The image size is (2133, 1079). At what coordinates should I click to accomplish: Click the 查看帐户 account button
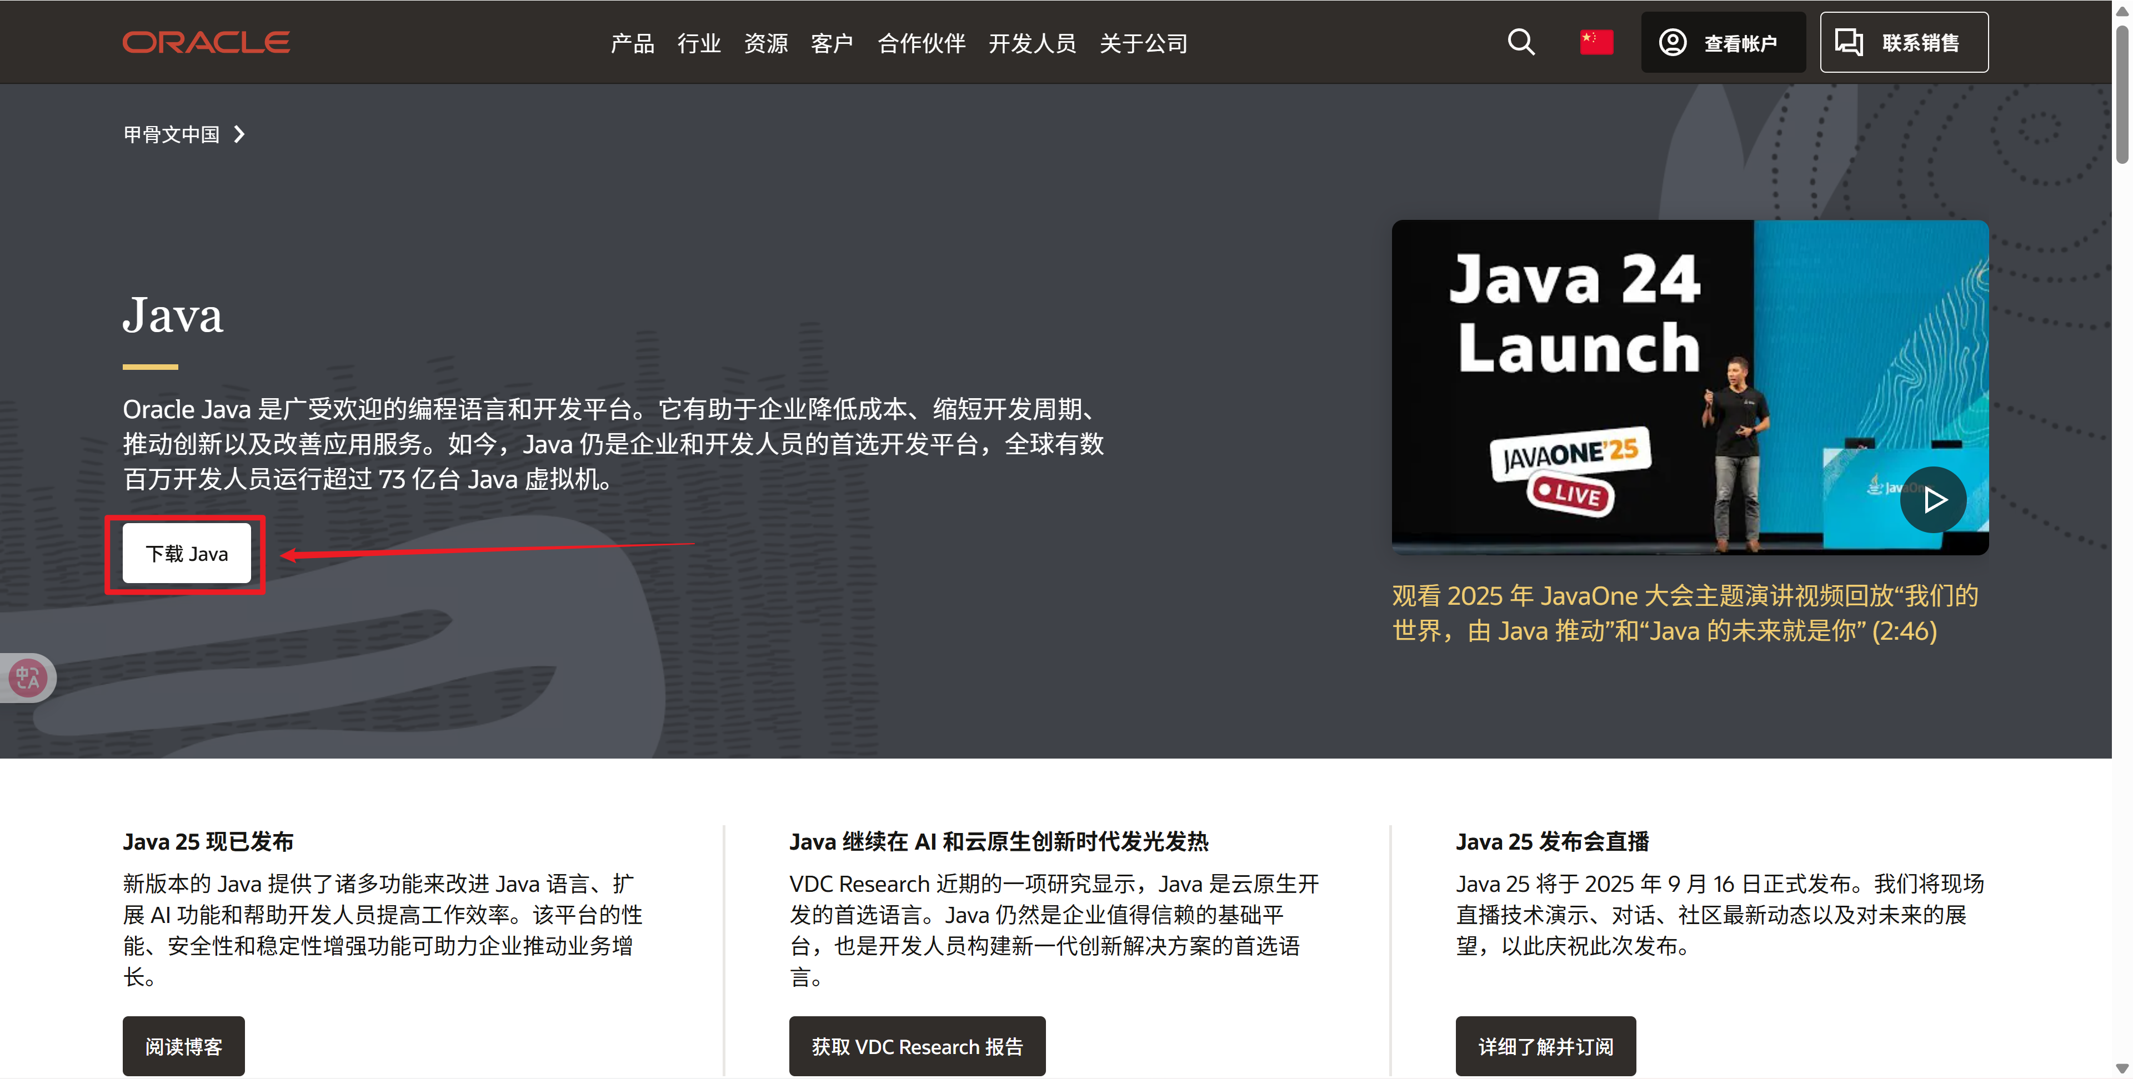pyautogui.click(x=1723, y=42)
